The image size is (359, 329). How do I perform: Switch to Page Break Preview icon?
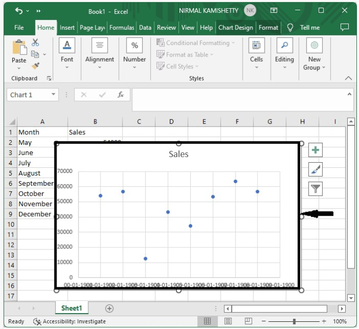248,321
